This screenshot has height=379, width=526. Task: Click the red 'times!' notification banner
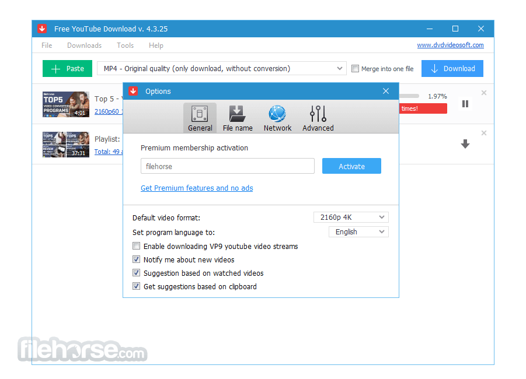(423, 108)
